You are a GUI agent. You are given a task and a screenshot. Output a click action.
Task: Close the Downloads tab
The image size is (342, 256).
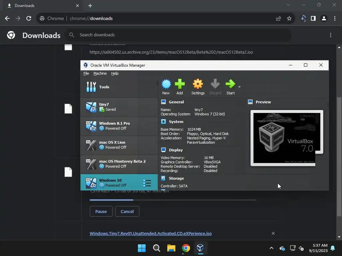77,6
